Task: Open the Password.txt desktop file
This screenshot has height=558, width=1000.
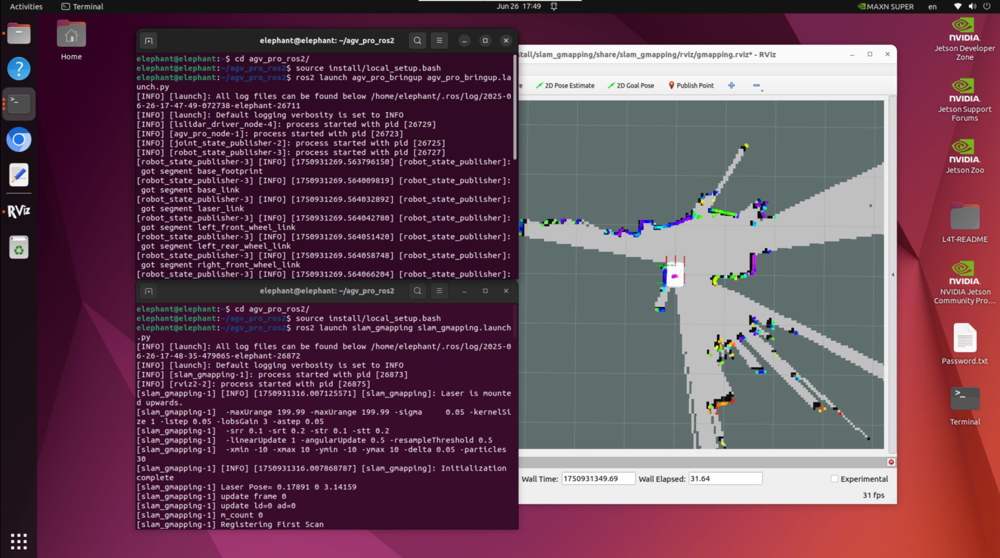Action: point(965,344)
